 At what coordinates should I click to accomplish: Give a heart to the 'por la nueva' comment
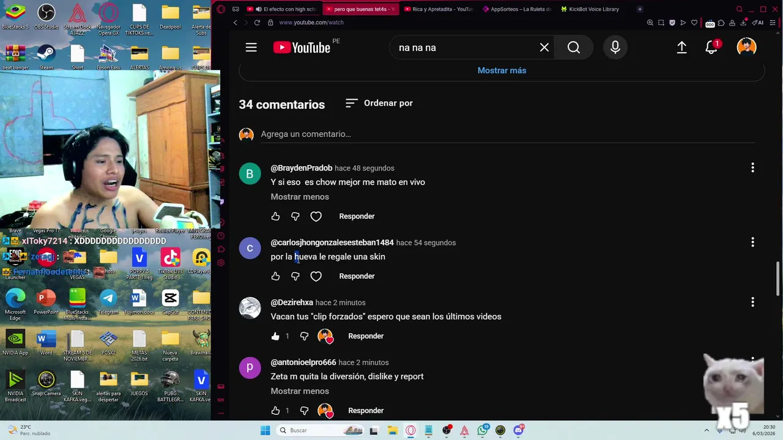click(316, 276)
